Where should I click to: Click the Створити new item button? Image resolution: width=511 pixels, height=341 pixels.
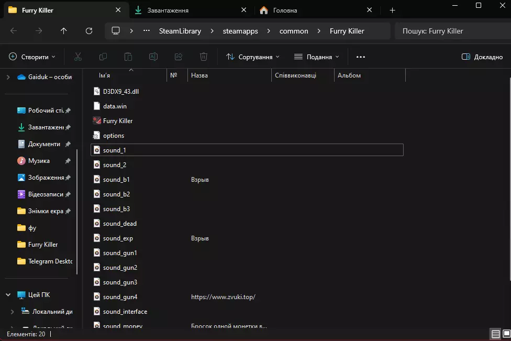32,57
